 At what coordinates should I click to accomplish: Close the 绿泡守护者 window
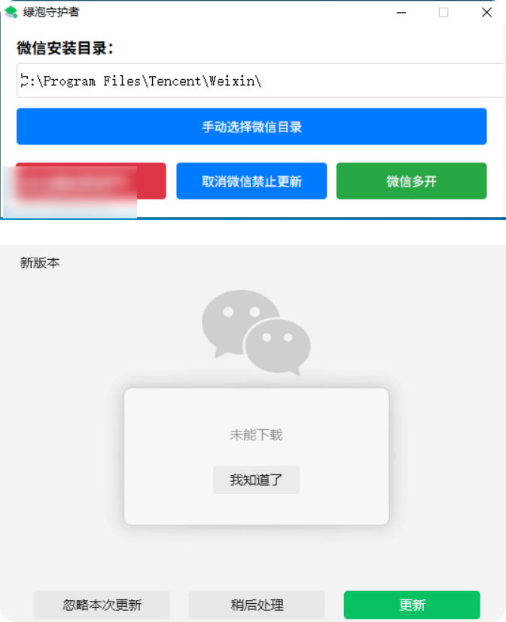pos(486,13)
